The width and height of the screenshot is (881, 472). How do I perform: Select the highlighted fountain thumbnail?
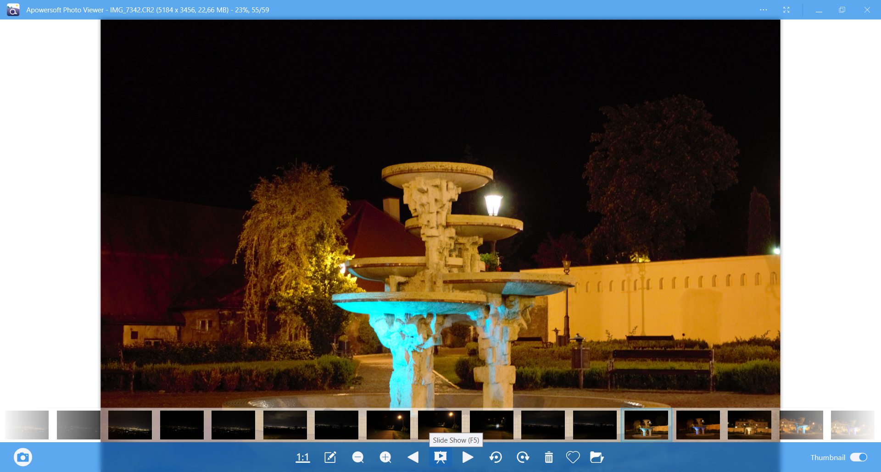point(646,425)
